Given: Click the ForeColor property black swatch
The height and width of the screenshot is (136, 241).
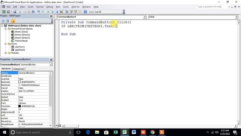Looking at the screenshot, I should click(20, 106).
